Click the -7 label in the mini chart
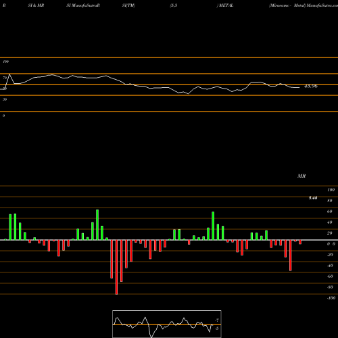 tap(217, 320)
